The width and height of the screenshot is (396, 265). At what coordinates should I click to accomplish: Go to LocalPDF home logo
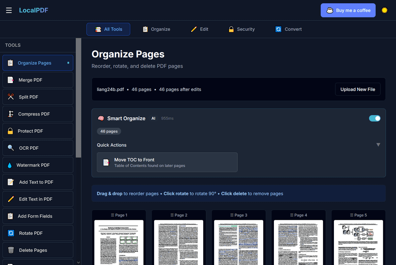click(x=34, y=10)
